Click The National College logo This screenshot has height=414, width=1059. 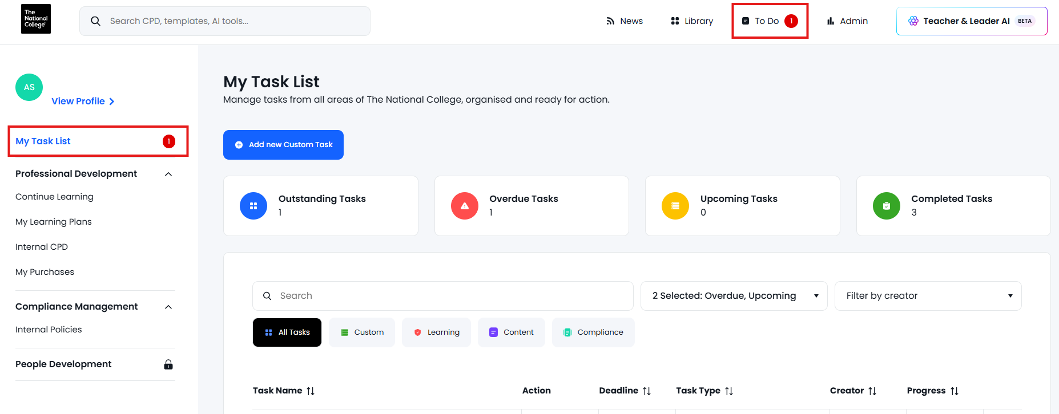point(36,19)
